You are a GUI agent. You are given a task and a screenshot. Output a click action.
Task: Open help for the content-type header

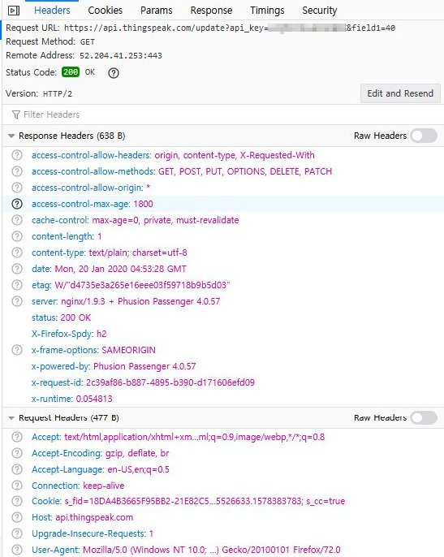pos(17,253)
